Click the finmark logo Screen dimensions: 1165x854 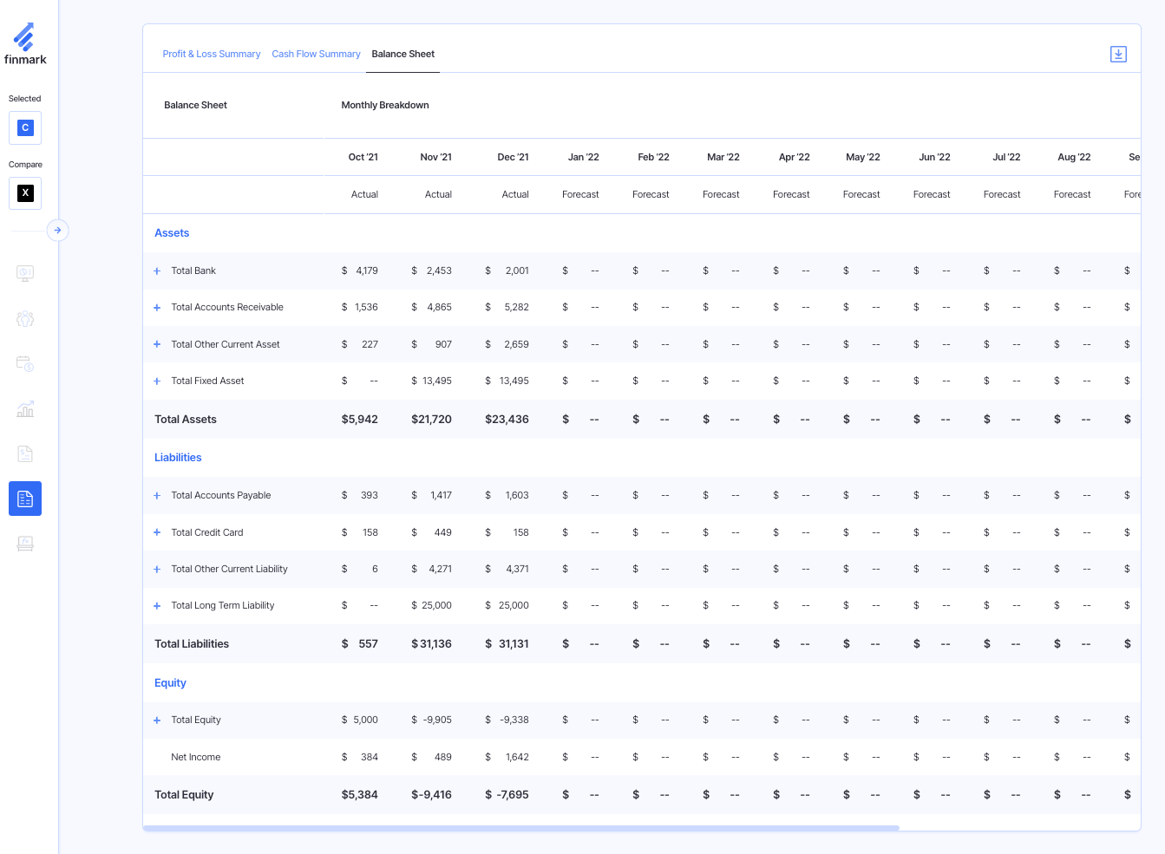25,41
